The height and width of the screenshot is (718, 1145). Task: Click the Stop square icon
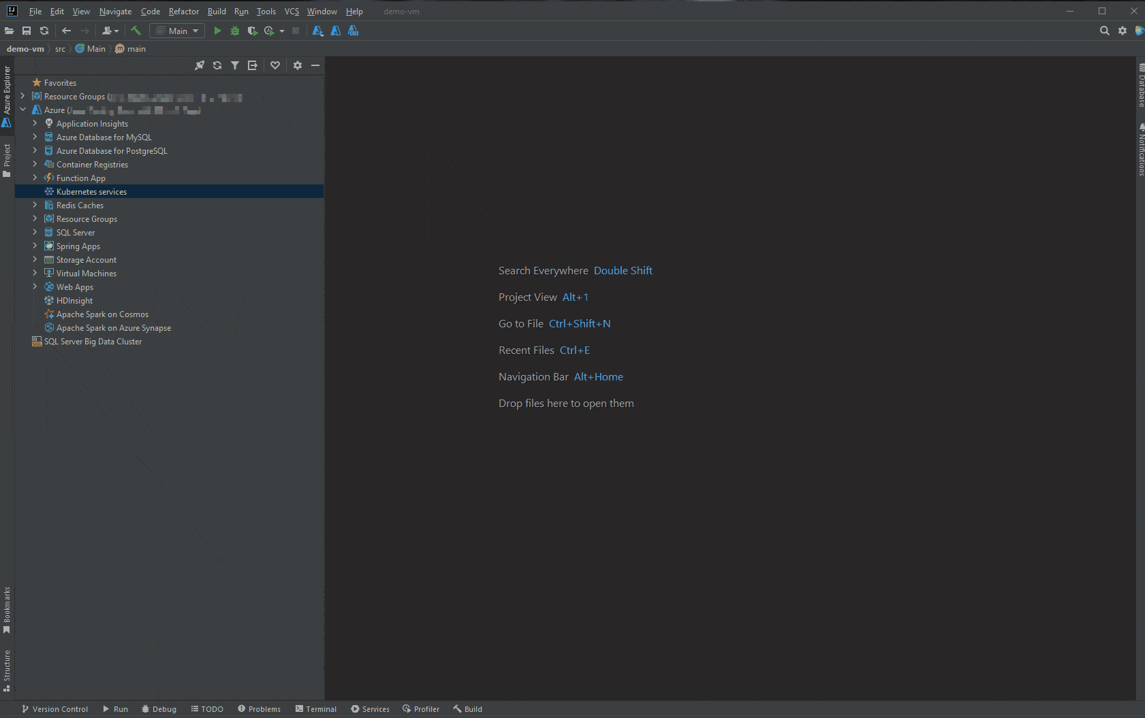point(296,31)
